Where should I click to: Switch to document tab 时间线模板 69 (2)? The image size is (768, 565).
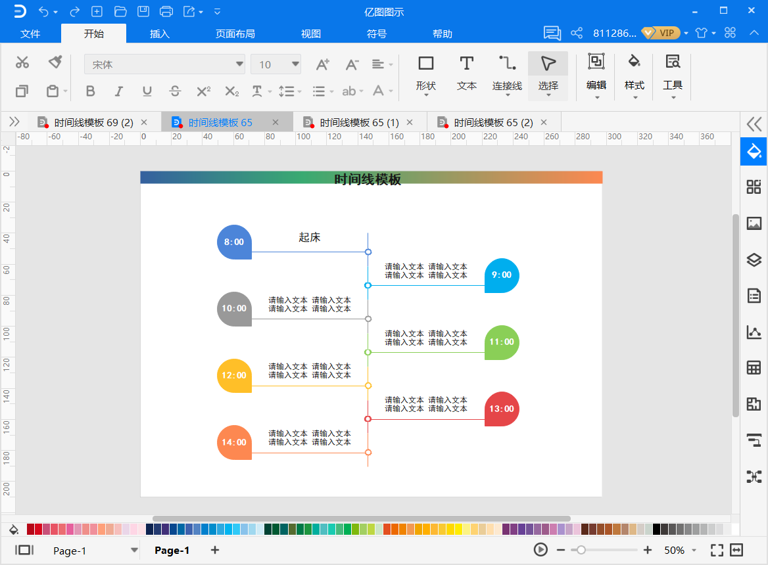(x=93, y=122)
